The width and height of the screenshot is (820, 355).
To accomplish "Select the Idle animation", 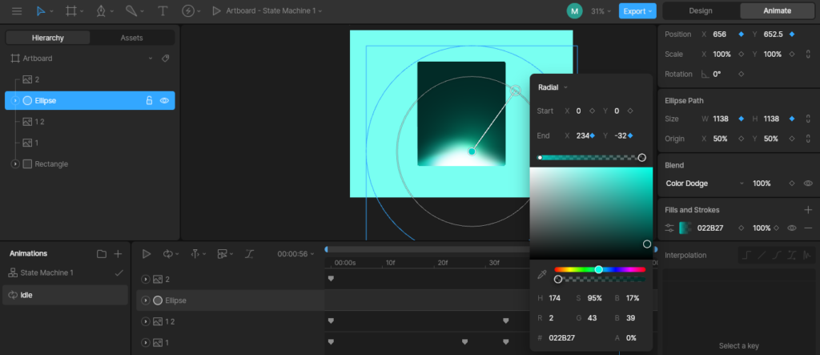I will [x=66, y=295].
